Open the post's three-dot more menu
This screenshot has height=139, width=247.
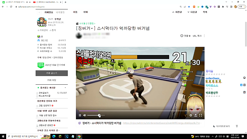click(204, 36)
